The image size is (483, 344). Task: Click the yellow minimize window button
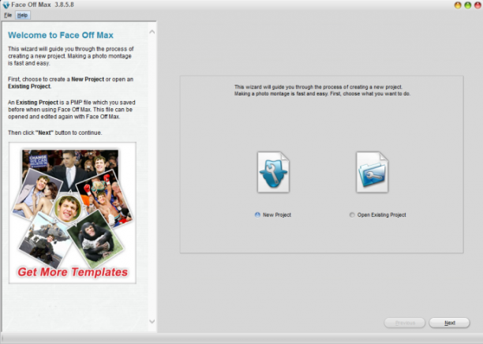point(458,6)
